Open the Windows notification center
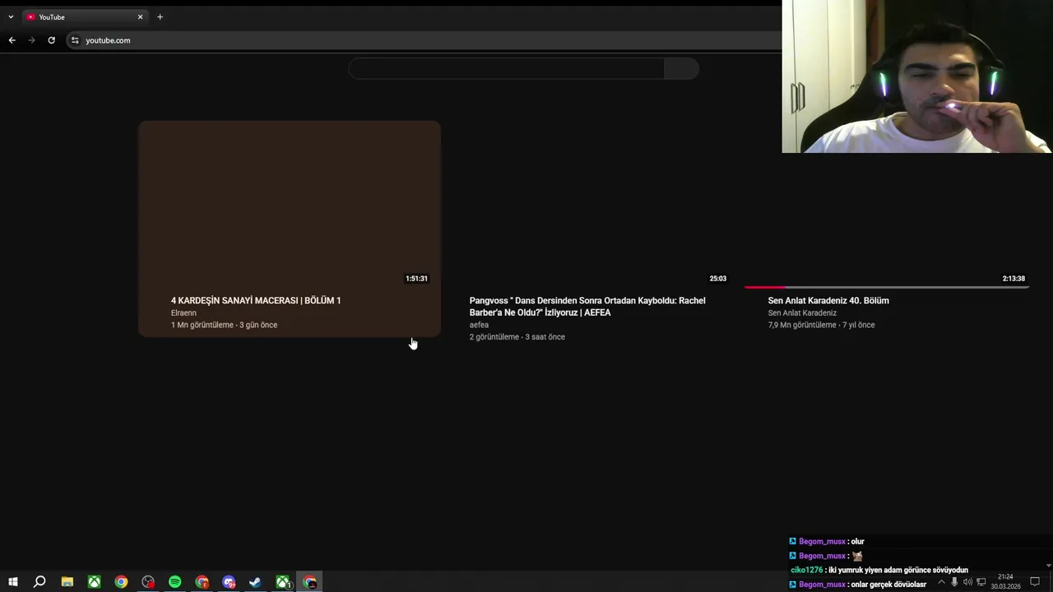The width and height of the screenshot is (1053, 592). point(1035,582)
